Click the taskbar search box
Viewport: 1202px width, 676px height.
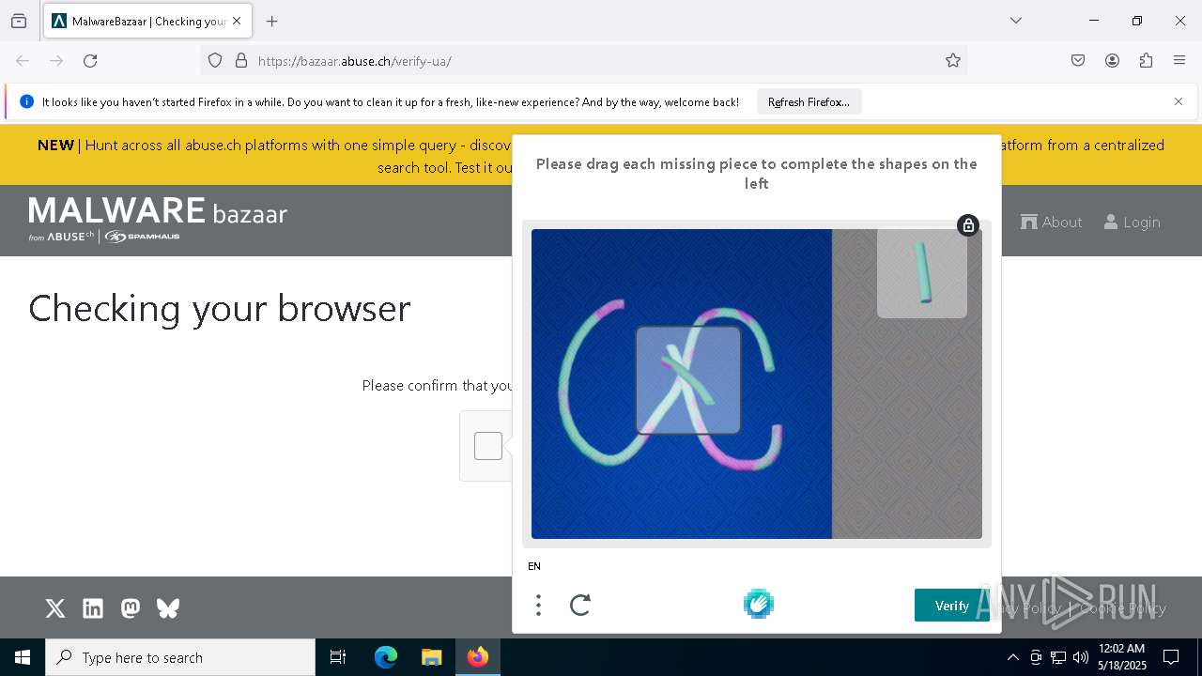[180, 657]
